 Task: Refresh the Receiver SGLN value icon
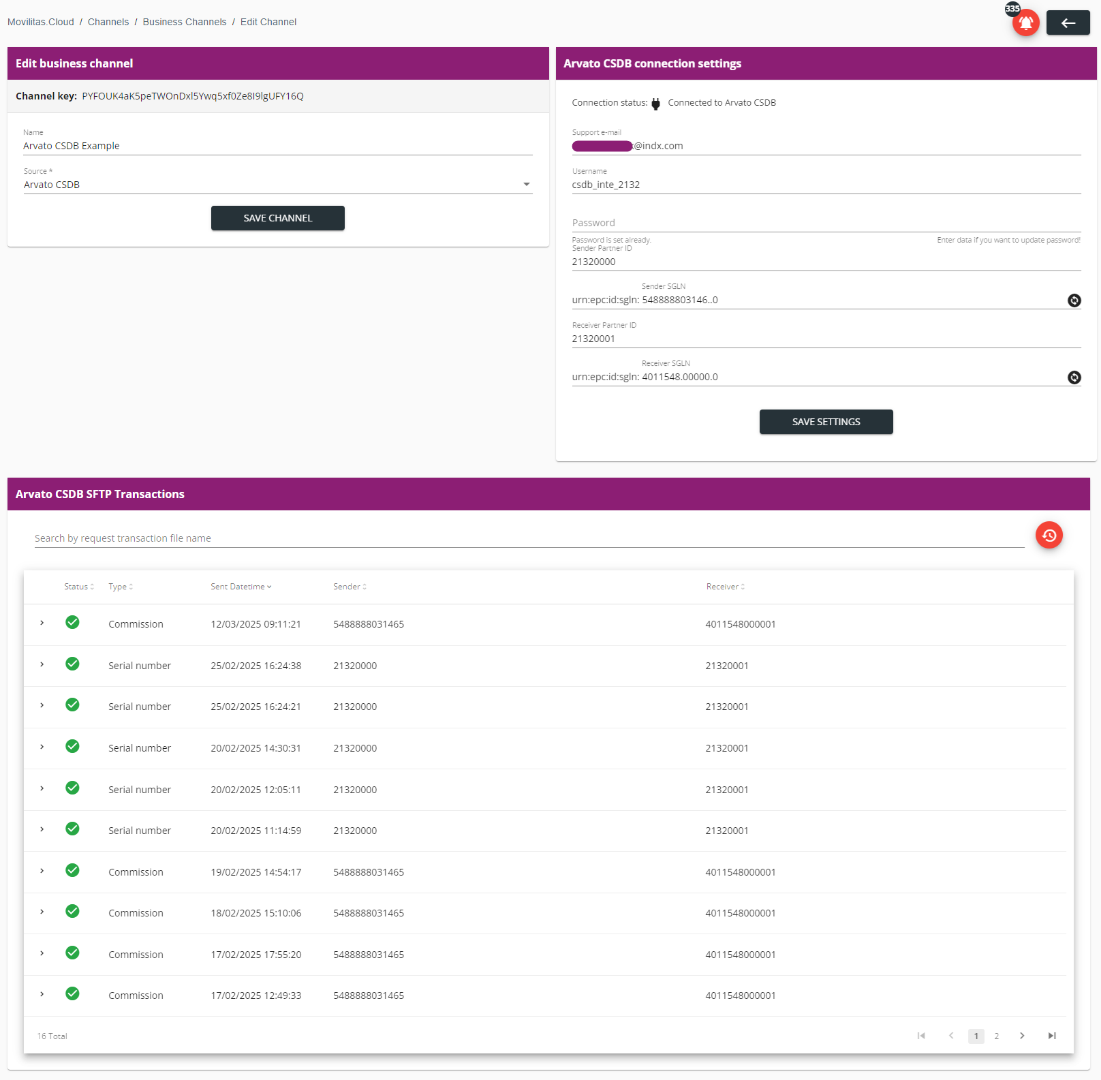coord(1074,377)
